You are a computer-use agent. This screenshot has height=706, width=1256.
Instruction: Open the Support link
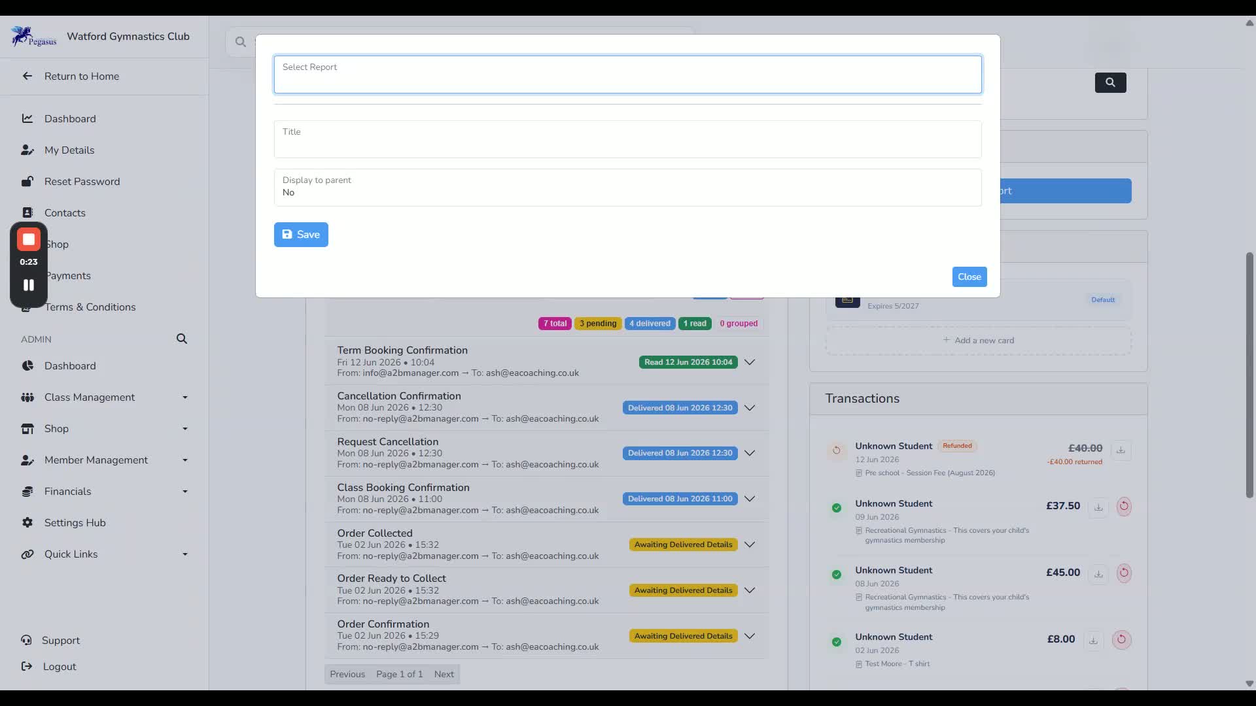[x=61, y=641]
